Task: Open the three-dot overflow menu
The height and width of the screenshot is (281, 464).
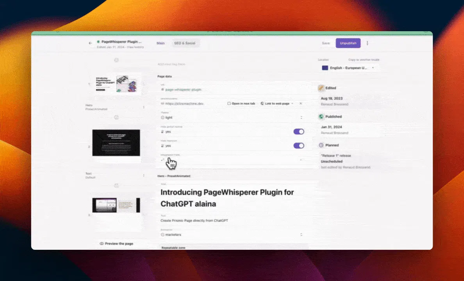Action: pyautogui.click(x=367, y=43)
